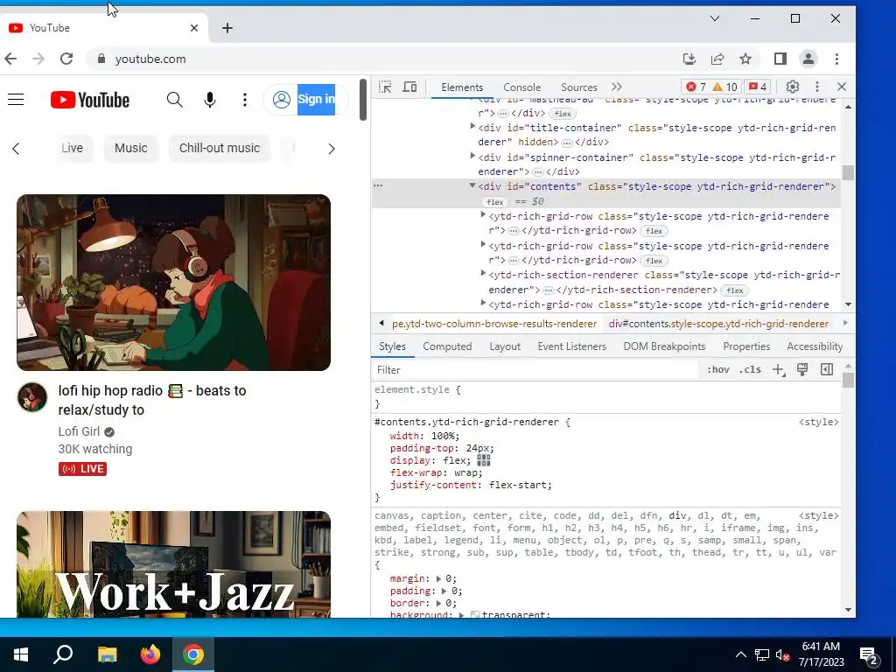The image size is (896, 672).
Task: Click install app icon in address bar
Action: [689, 59]
